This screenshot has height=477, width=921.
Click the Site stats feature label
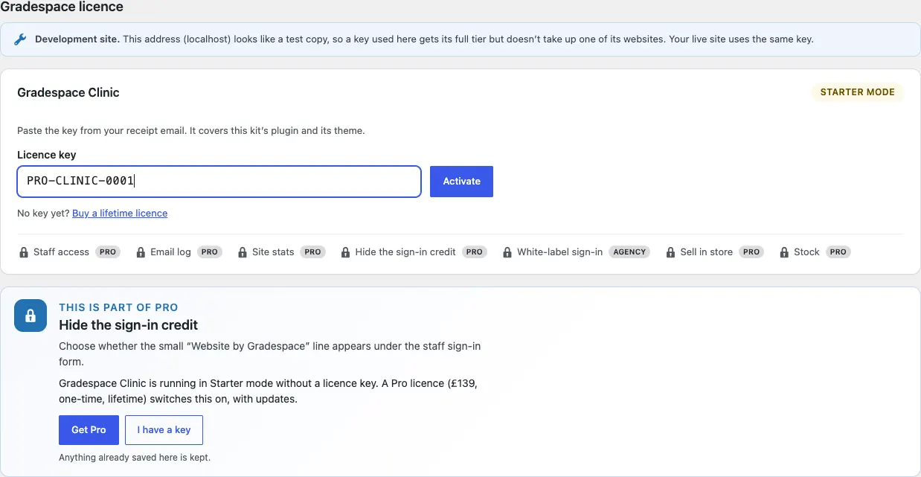[273, 252]
